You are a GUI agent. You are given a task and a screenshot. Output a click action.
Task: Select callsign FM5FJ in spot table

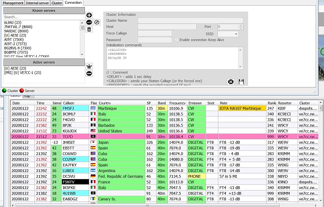75,108
